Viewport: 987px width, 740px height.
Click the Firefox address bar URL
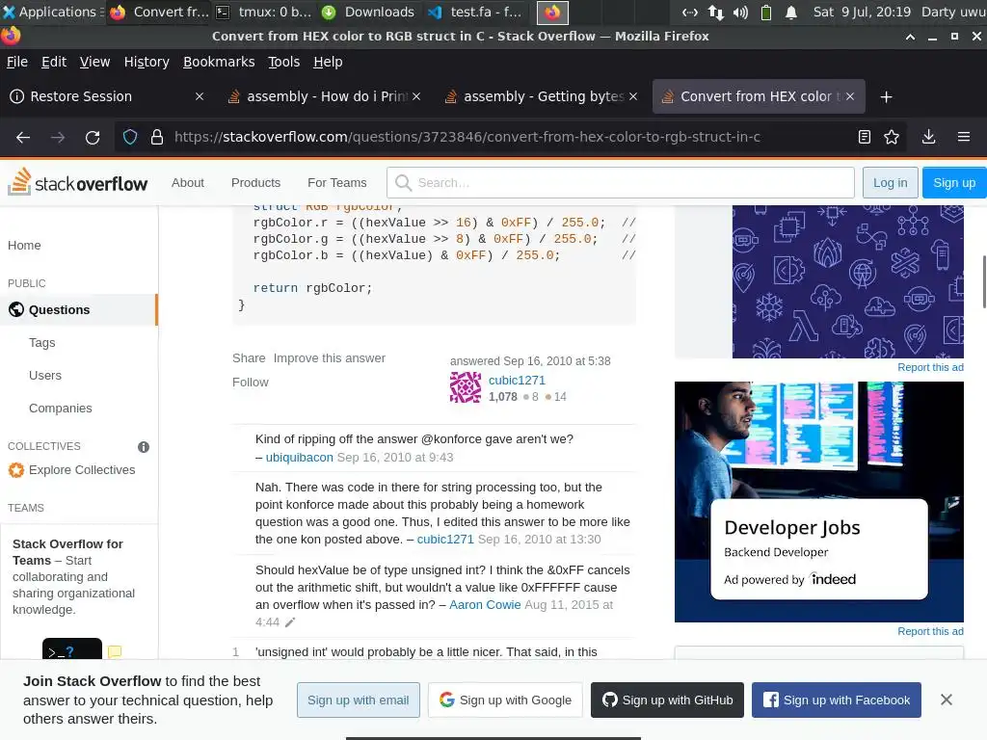pos(467,137)
